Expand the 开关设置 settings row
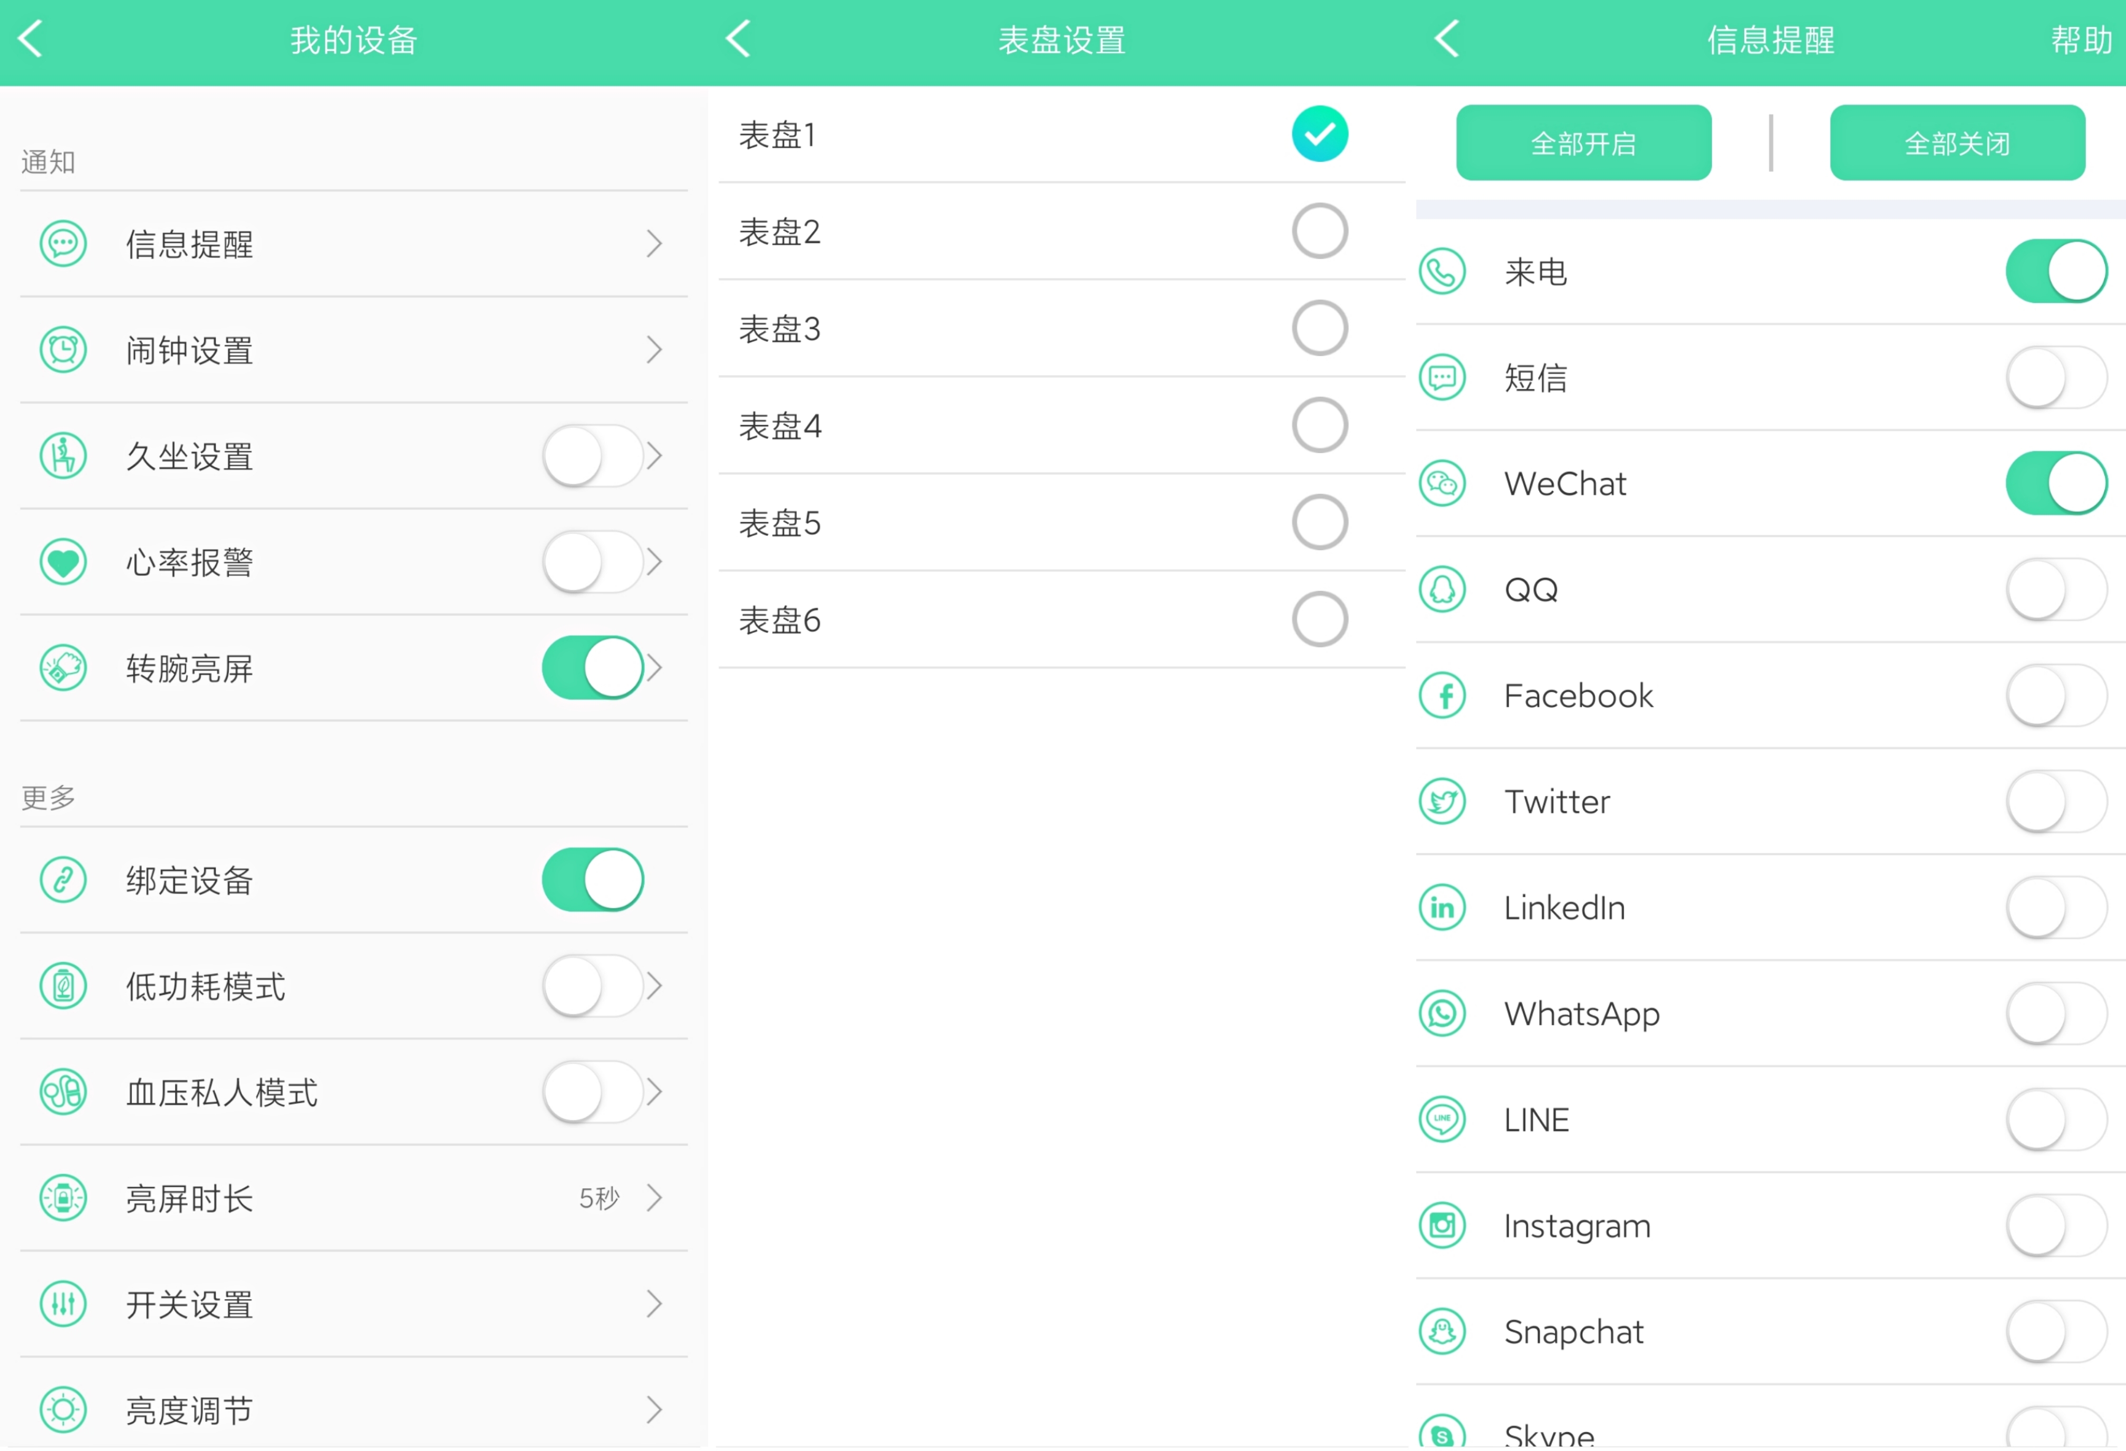Viewport: 2126px width, 1451px height. coord(653,1304)
